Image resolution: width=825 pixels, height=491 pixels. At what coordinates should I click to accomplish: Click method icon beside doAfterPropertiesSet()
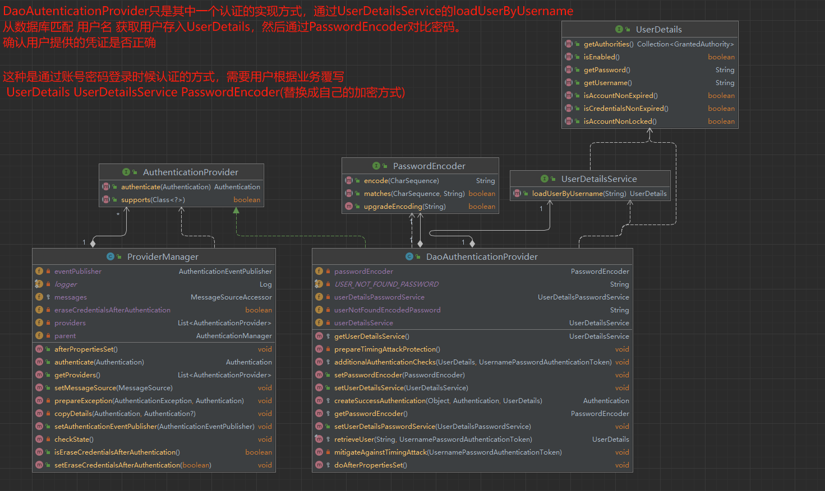[319, 465]
